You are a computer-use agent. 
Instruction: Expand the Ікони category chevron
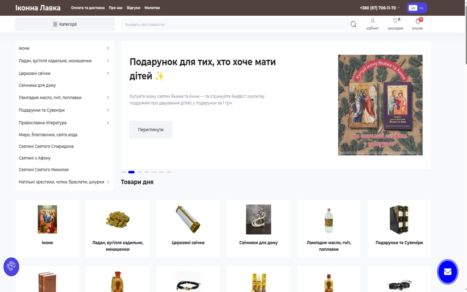tap(108, 48)
